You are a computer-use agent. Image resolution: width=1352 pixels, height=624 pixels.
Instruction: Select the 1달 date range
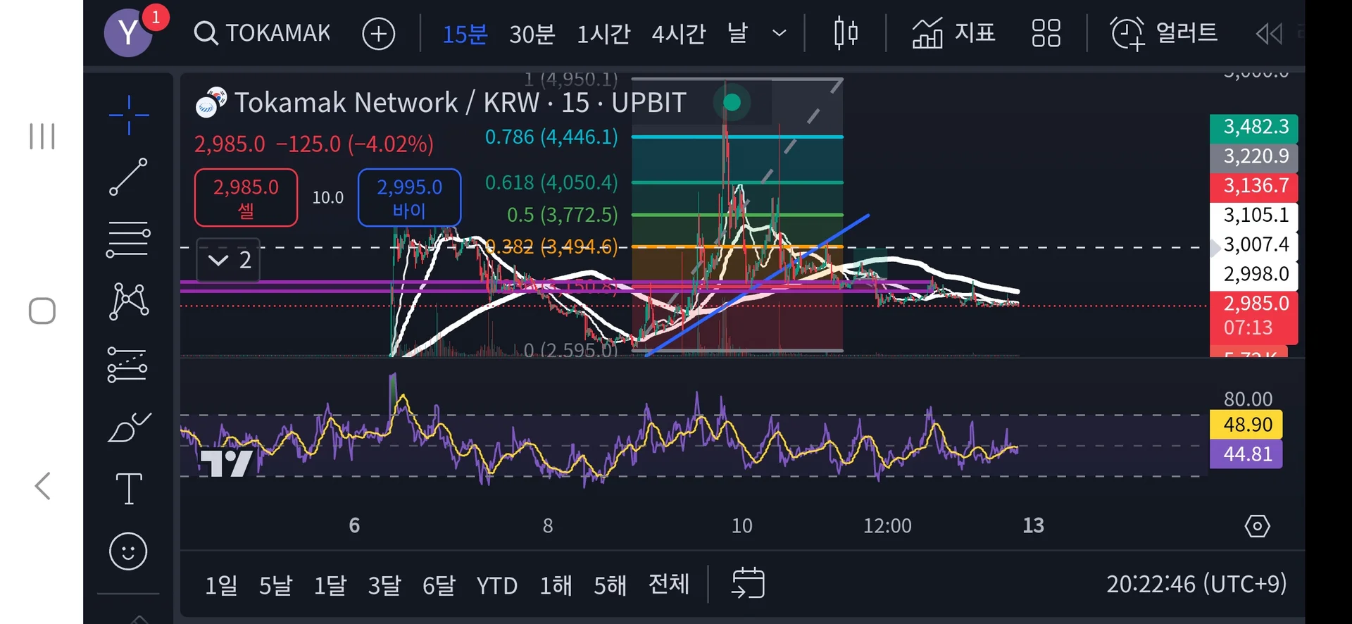tap(330, 585)
